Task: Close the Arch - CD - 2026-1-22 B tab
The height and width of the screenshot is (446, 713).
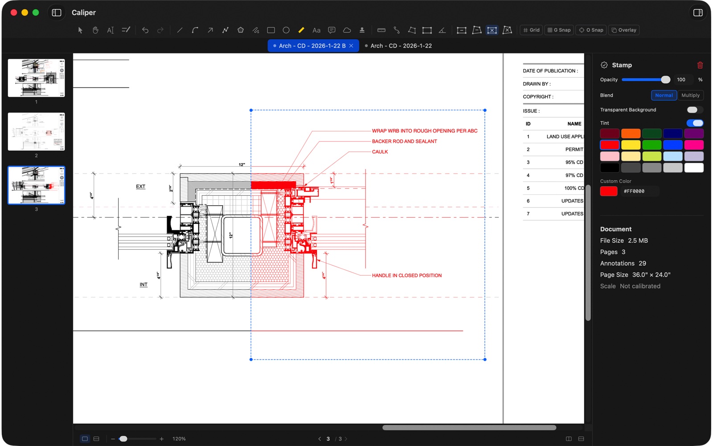Action: click(351, 46)
